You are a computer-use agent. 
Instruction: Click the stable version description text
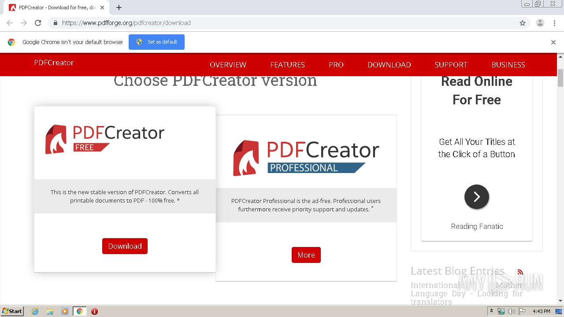click(125, 196)
